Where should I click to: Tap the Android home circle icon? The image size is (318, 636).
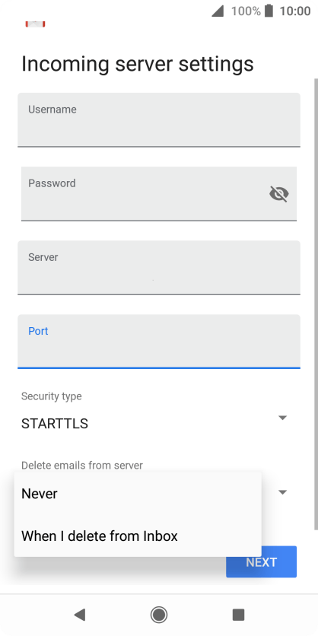158,615
